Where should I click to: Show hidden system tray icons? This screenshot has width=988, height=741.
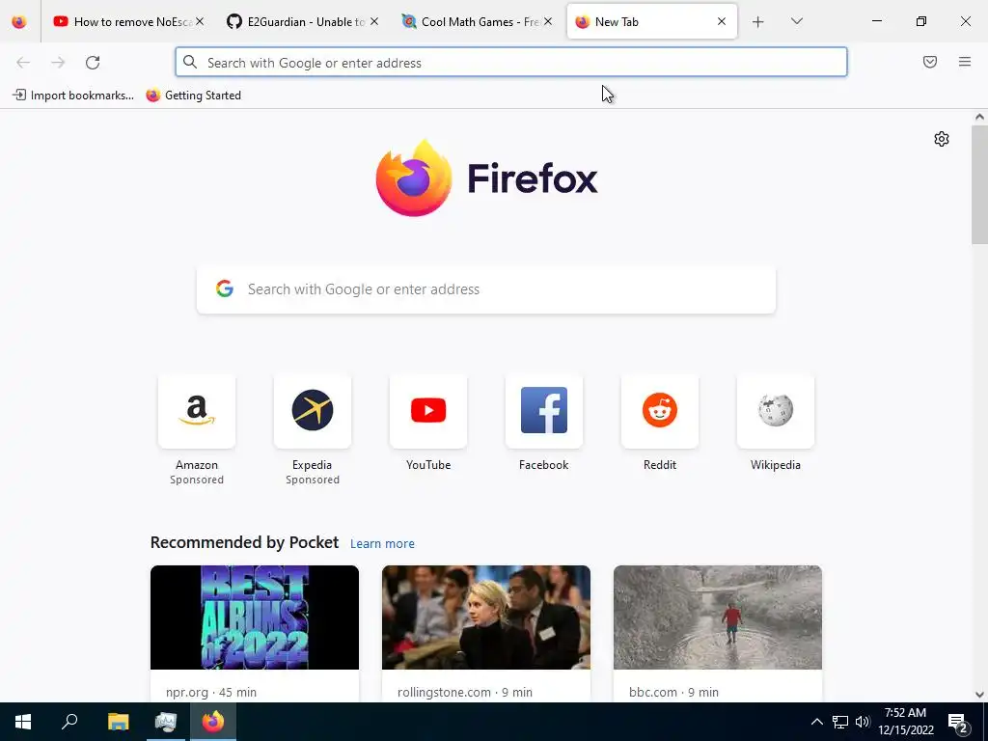[x=816, y=722]
